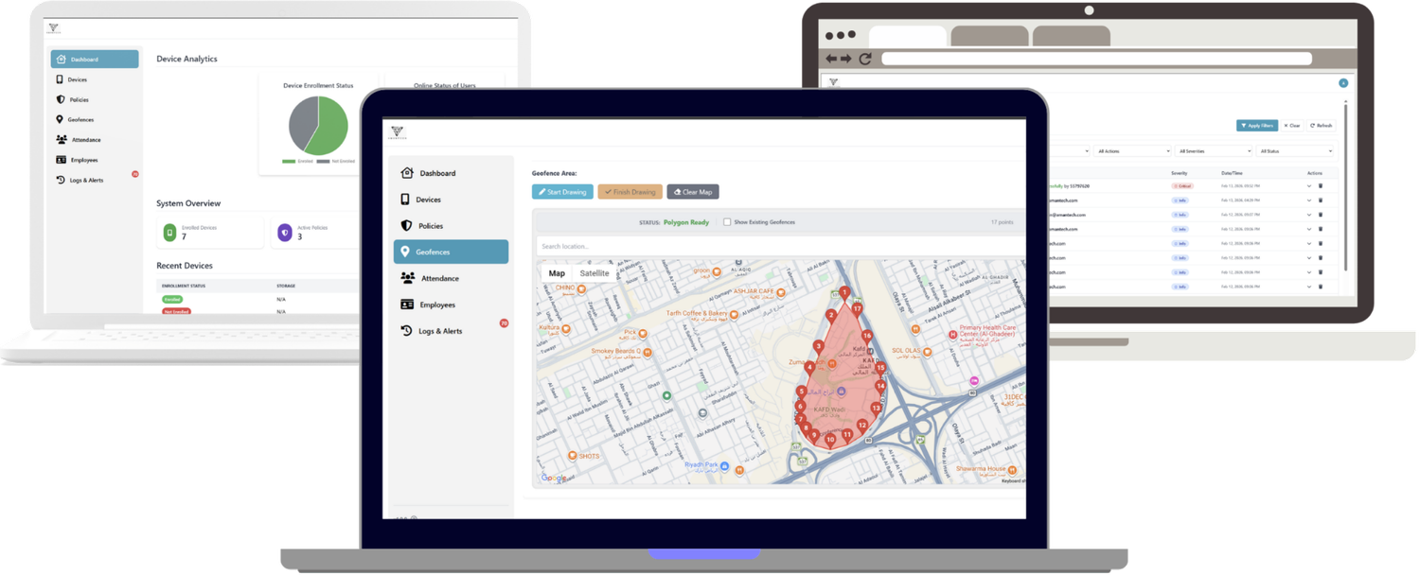Open Logs & Alerts history icon with 70 badge
The height and width of the screenshot is (575, 1420).
tap(406, 331)
